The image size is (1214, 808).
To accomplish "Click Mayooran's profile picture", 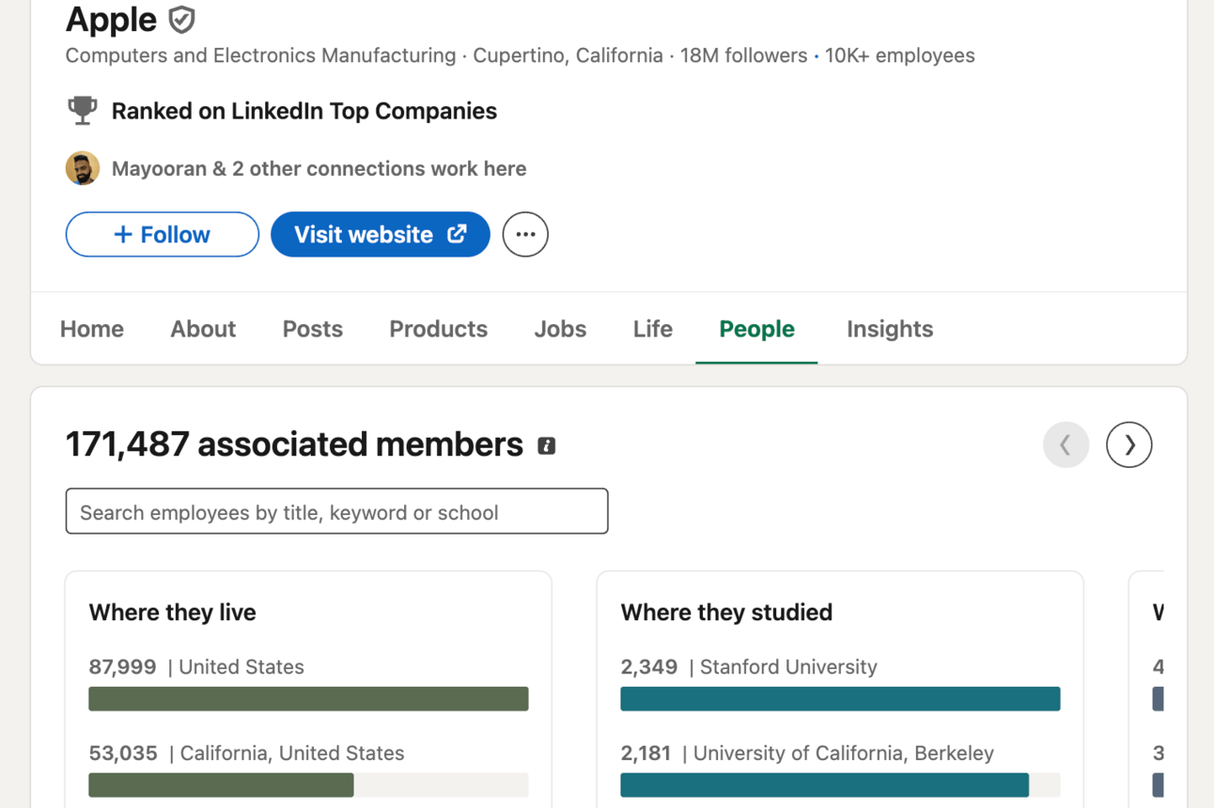I will [83, 169].
